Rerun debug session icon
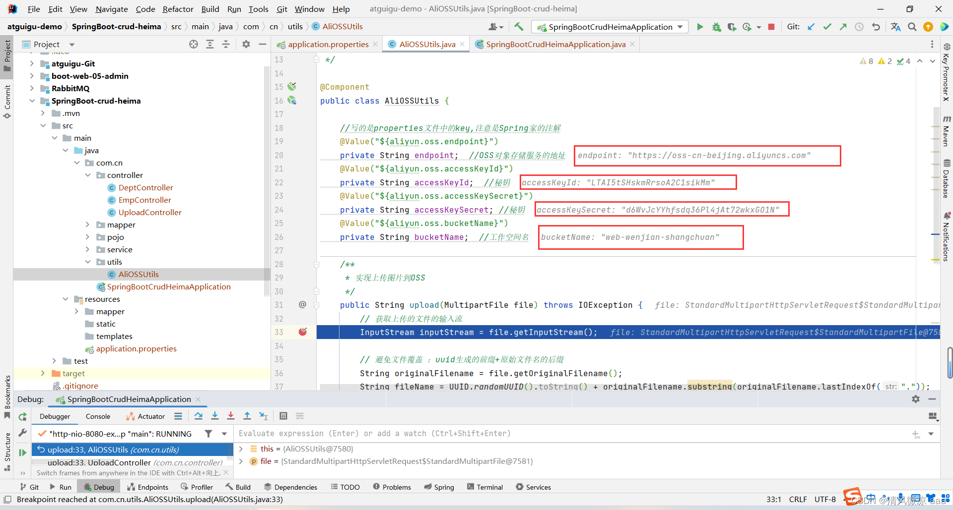953x510 pixels. point(22,417)
